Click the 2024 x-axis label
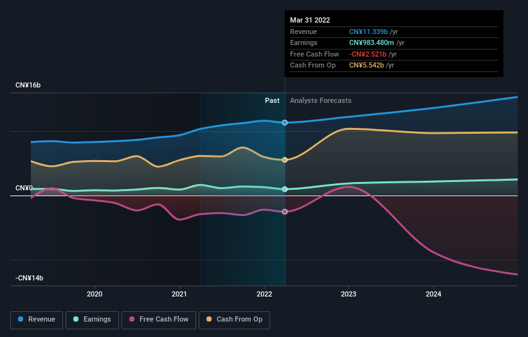The image size is (528, 337). (433, 294)
